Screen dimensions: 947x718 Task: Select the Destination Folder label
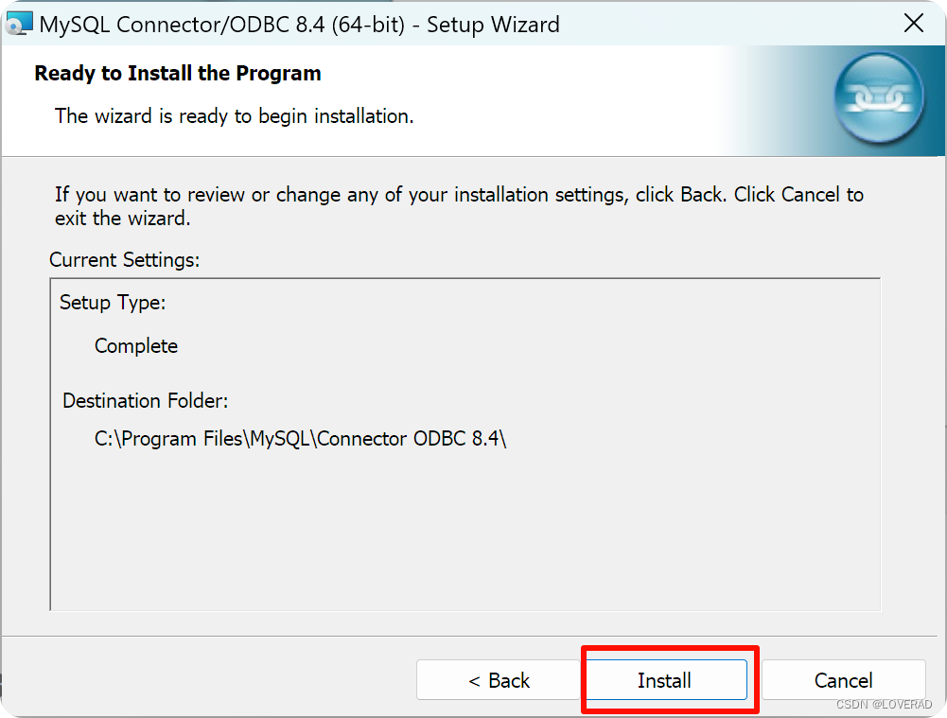(x=145, y=400)
